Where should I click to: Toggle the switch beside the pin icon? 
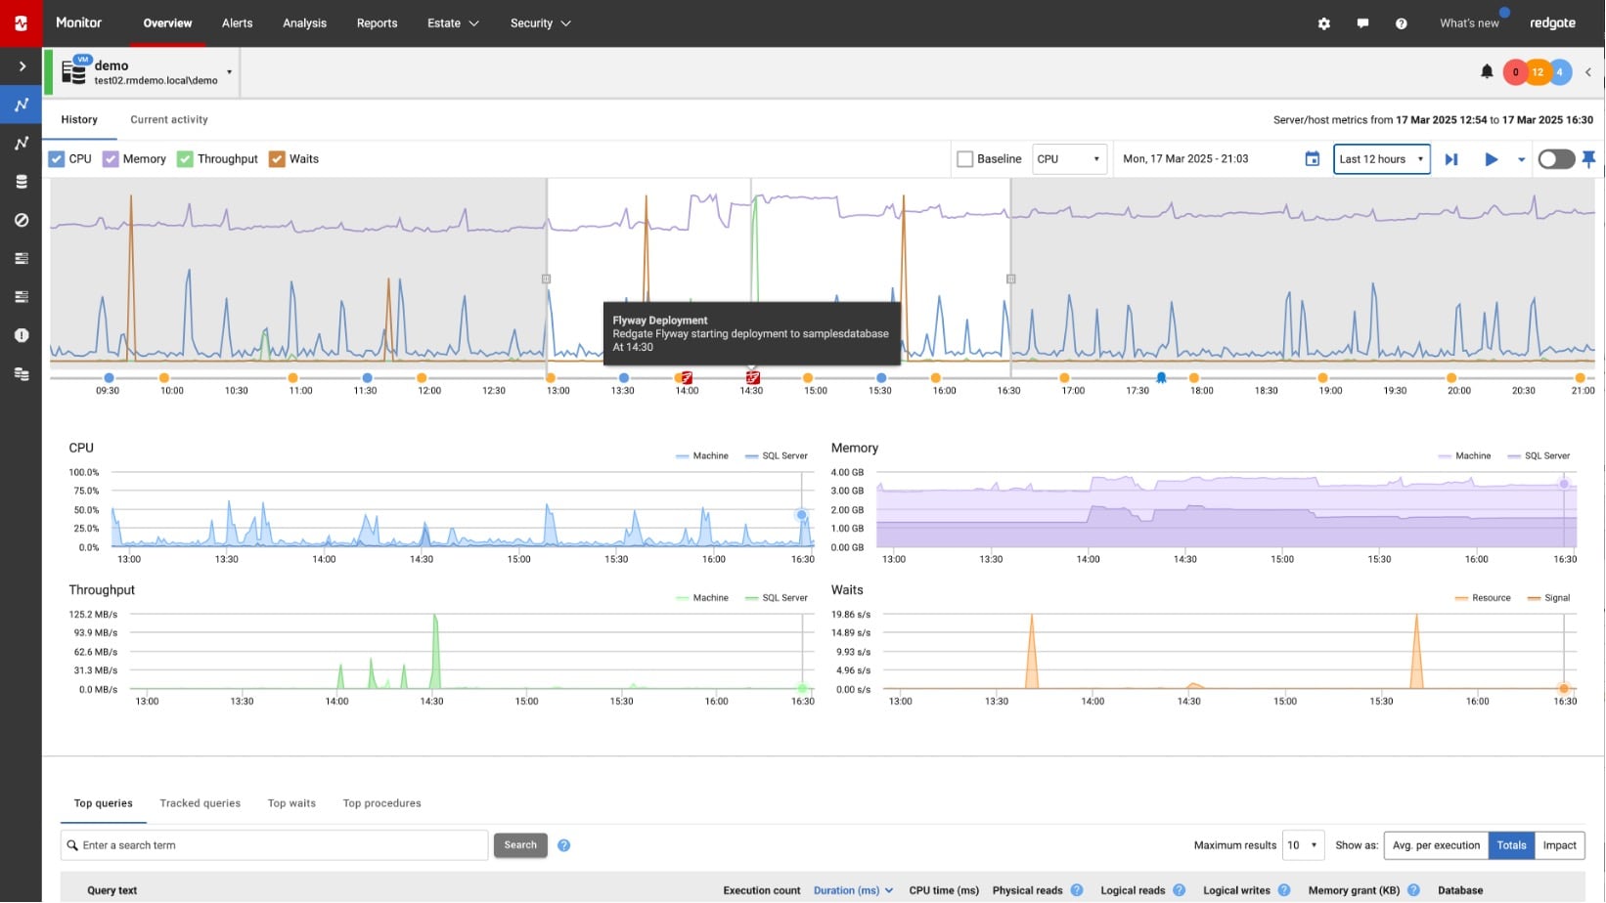[x=1556, y=159]
